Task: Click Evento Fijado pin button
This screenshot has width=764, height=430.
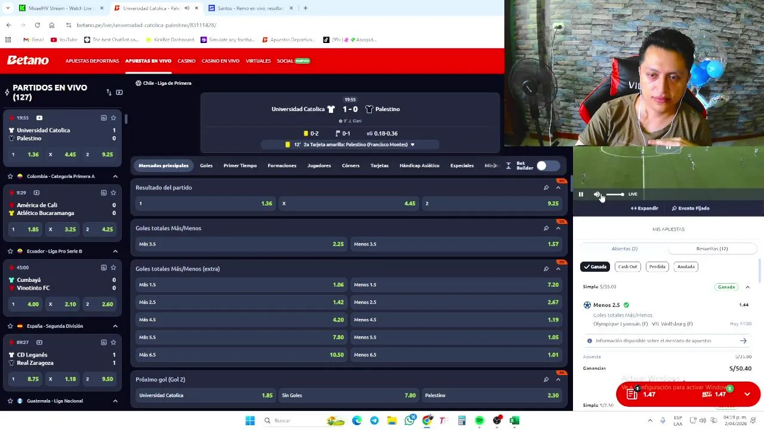Action: click(x=691, y=208)
